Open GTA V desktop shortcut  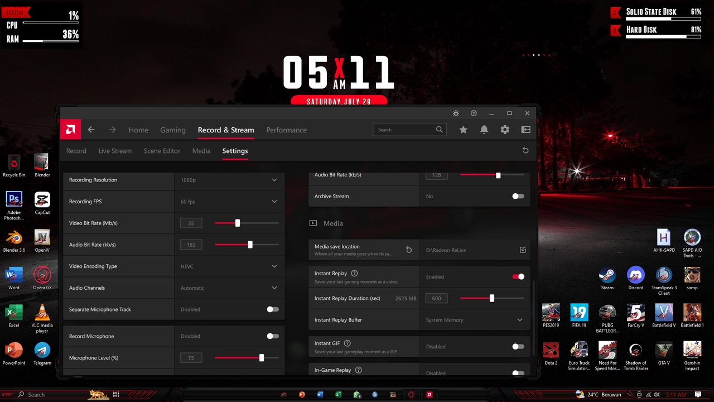coord(664,353)
